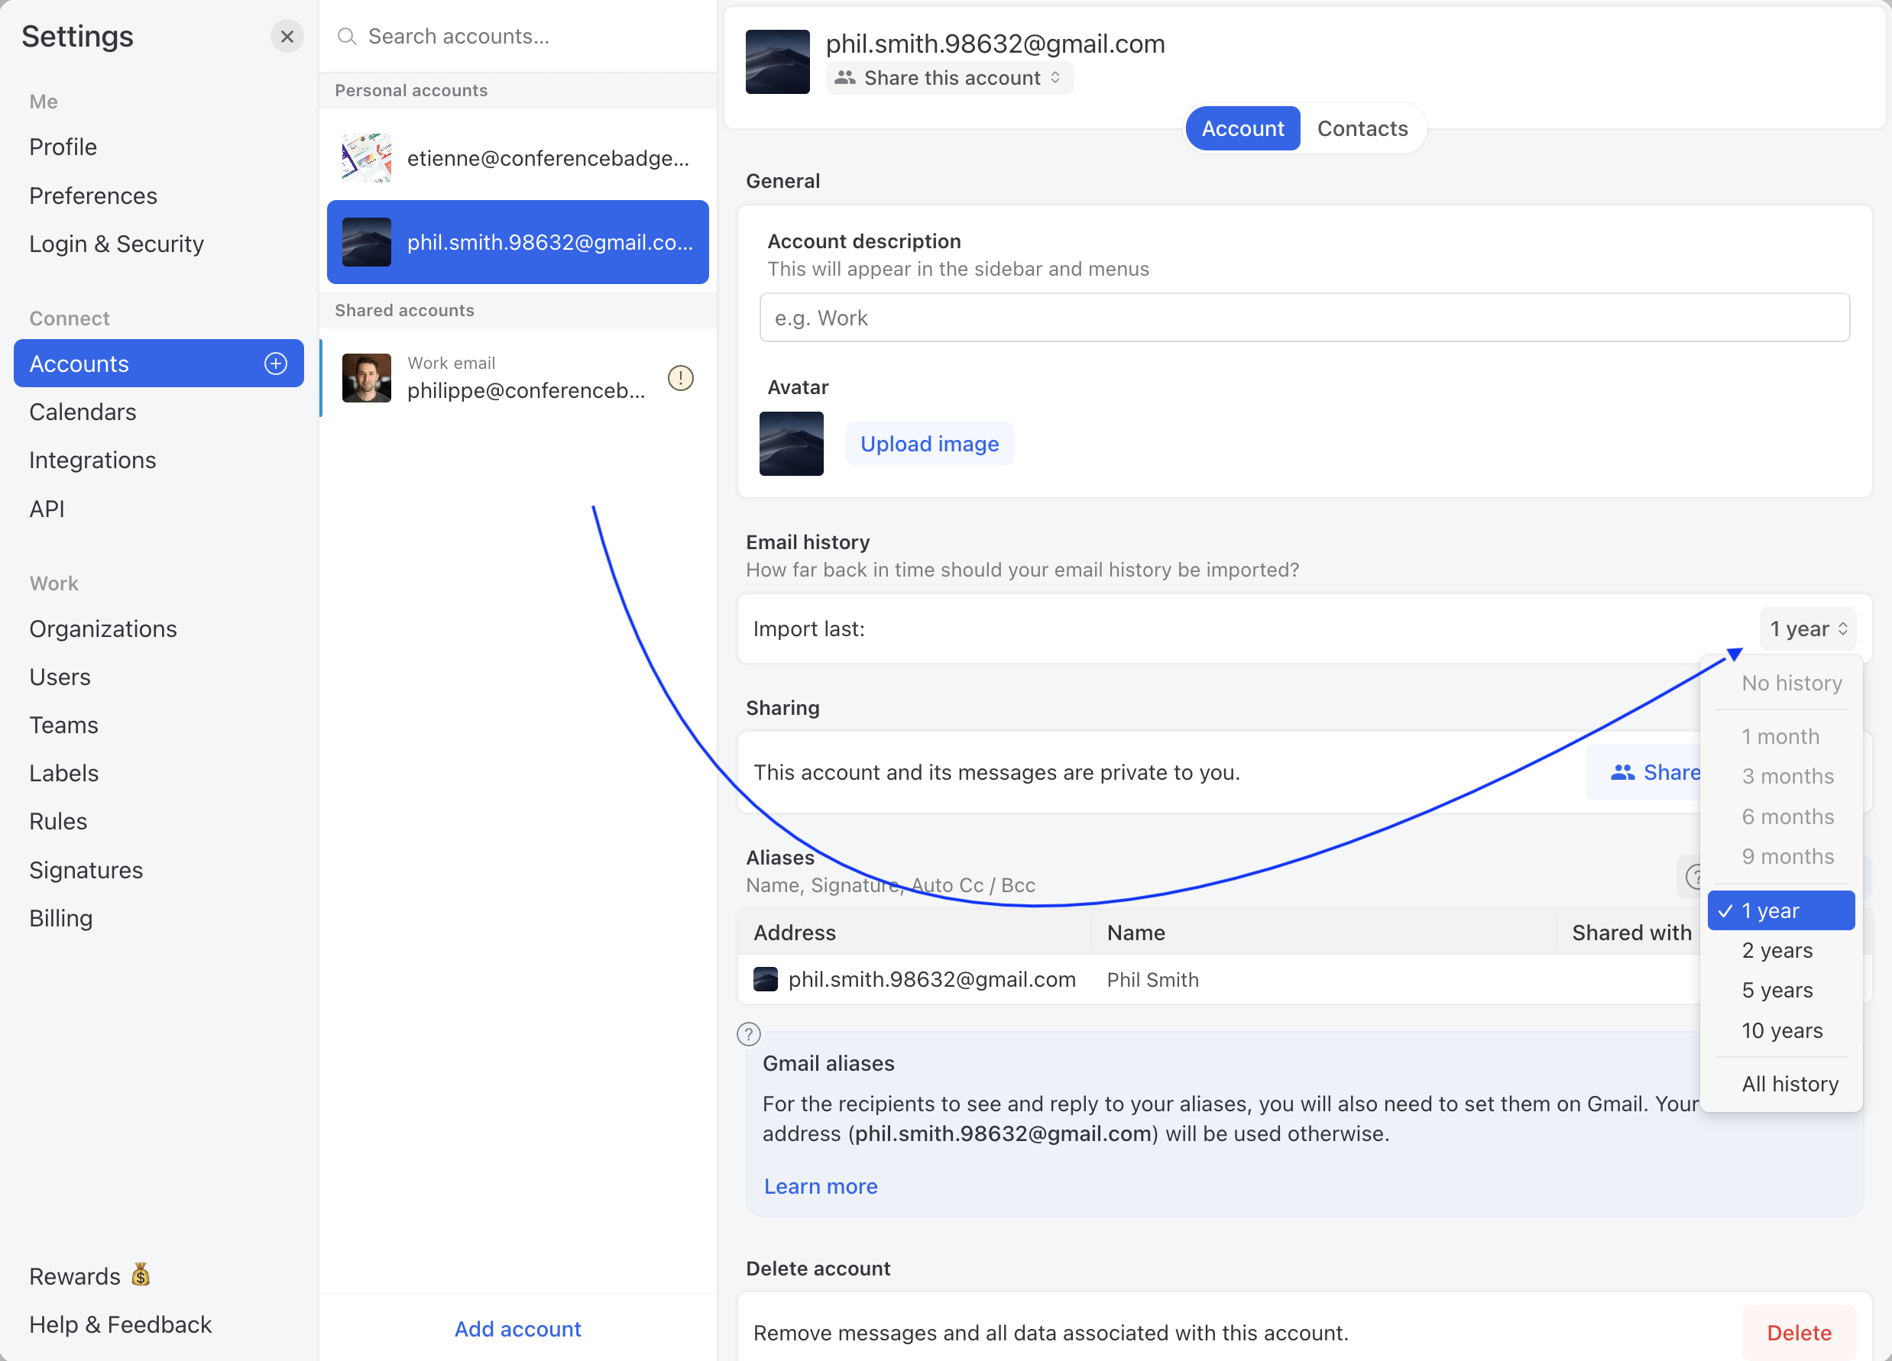Screen dimensions: 1892x1361
Task: Open the Learn more link about Gmail aliases
Action: tap(820, 1186)
